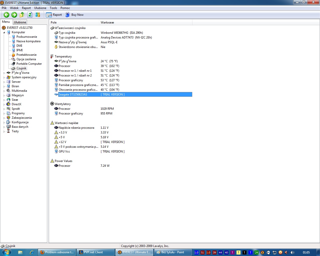This screenshot has height=256, width=320.
Task: Select the Zabezpieczenia shield category
Action: coord(21,118)
